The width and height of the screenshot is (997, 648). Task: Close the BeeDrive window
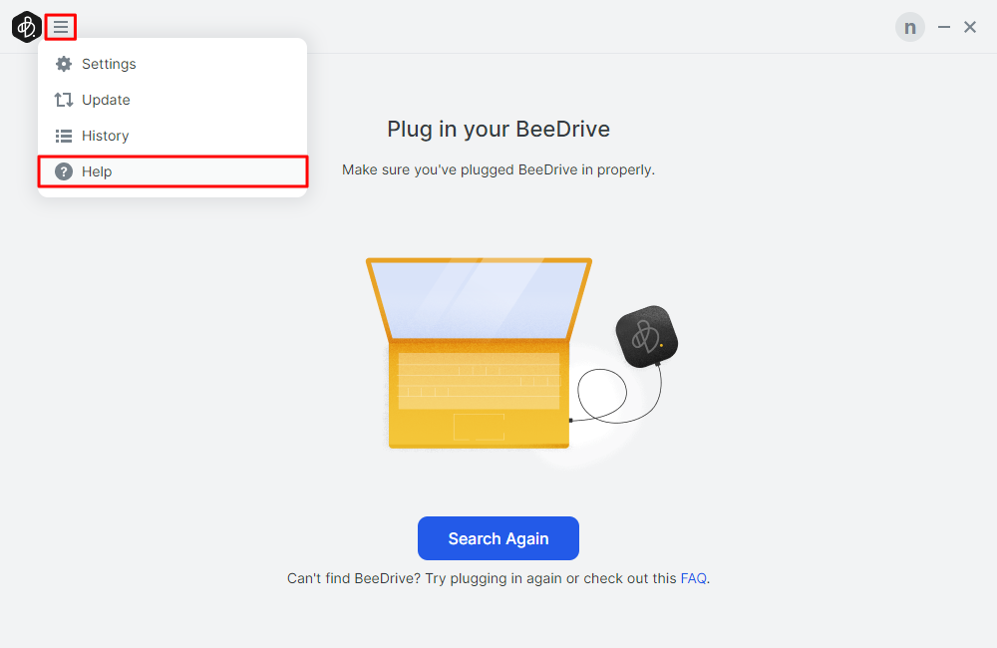tap(970, 28)
